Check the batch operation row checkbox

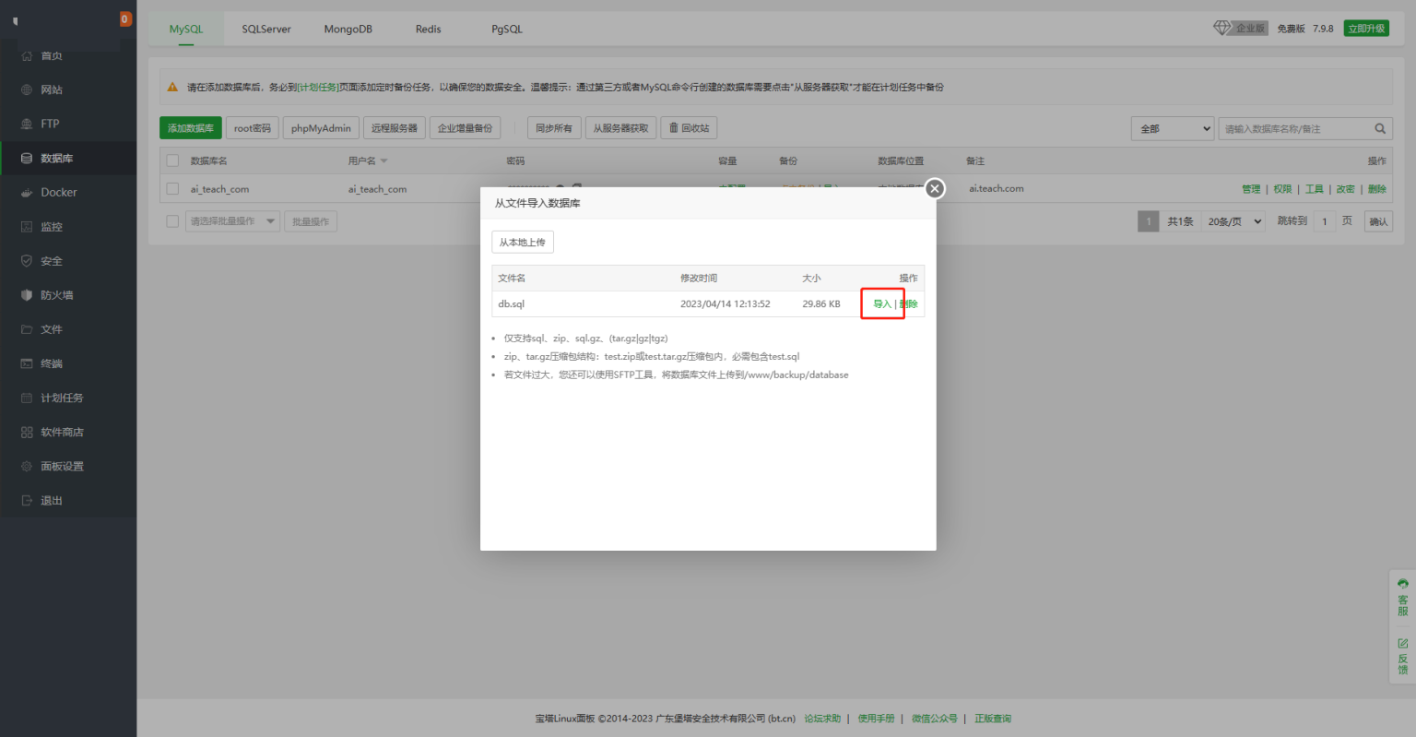(x=171, y=220)
